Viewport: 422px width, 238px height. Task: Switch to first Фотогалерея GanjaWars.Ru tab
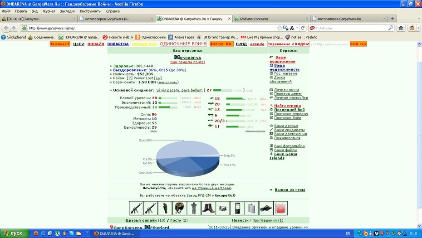[116, 19]
